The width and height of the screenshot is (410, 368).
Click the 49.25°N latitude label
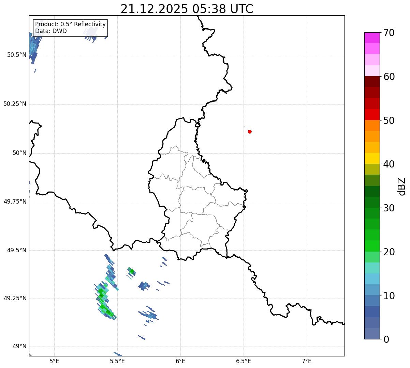click(15, 298)
